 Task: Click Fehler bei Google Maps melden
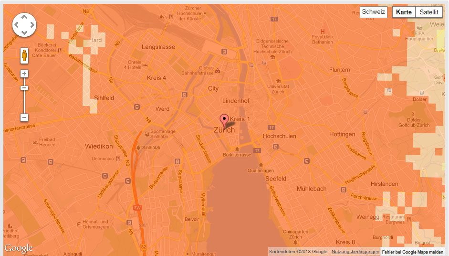(413, 252)
